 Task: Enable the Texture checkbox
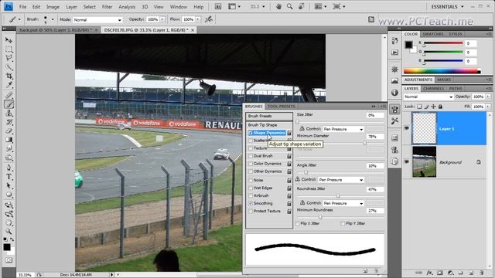[x=251, y=148]
